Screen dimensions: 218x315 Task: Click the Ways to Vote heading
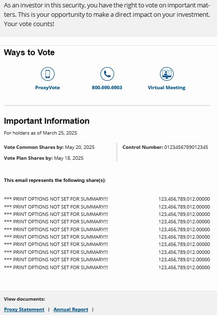click(x=30, y=52)
